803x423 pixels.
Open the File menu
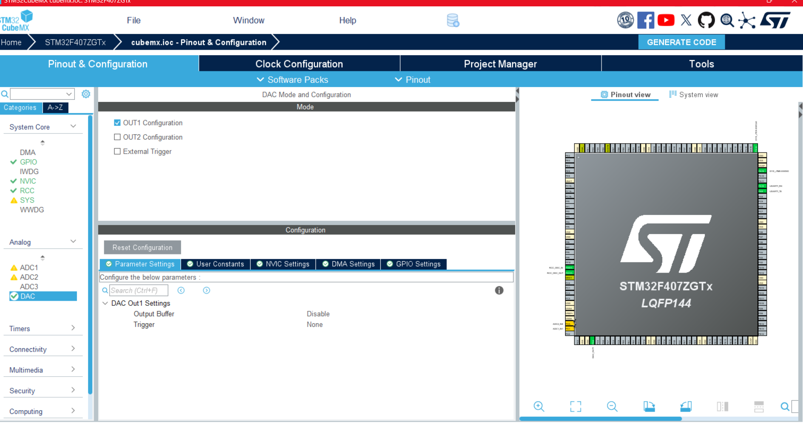tap(133, 20)
